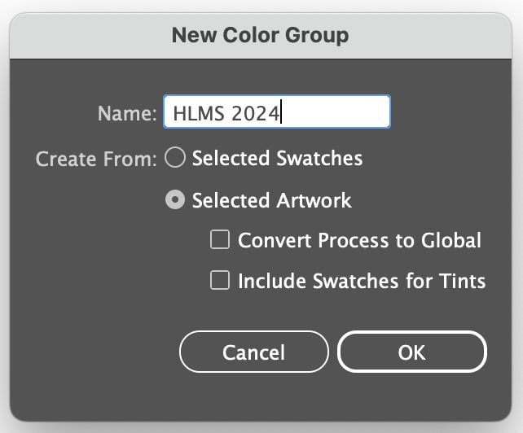The image size is (523, 433).
Task: Enable Convert Process to Global checkbox
Action: [x=220, y=239]
